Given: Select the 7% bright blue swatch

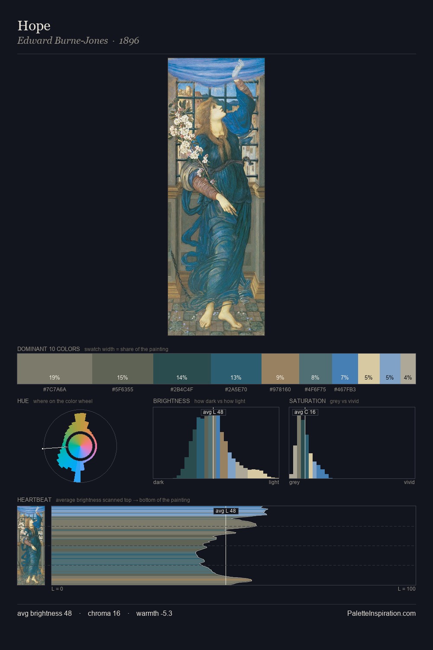Looking at the screenshot, I should tap(345, 369).
